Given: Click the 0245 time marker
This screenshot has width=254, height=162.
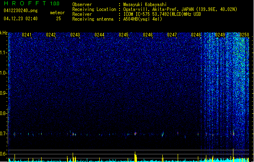Looking at the screenshot, I should (124, 35).
